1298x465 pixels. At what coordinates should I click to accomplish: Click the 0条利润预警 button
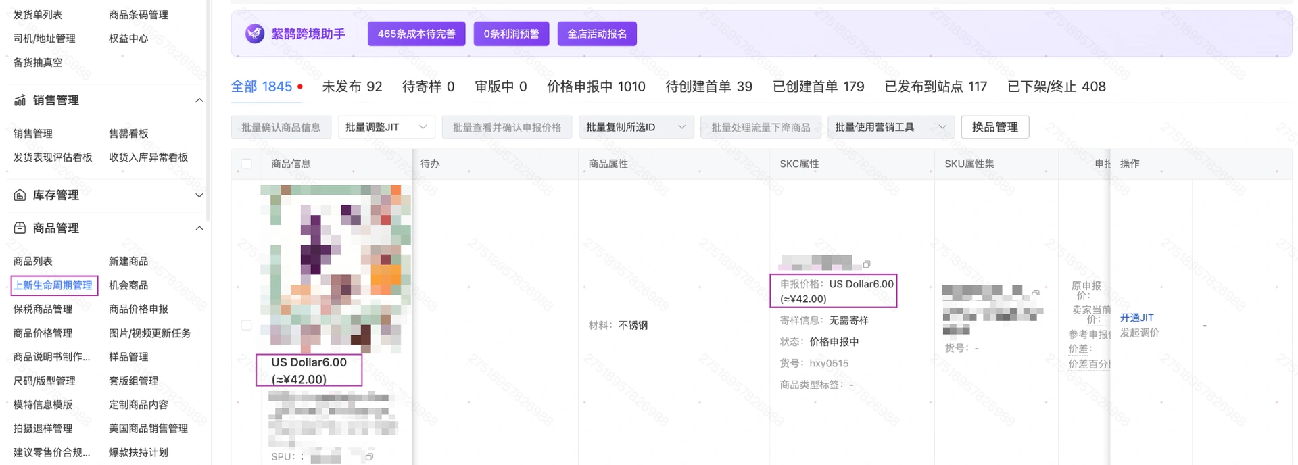[512, 34]
